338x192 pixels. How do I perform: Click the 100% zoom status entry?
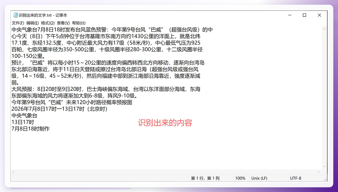coord(240,178)
